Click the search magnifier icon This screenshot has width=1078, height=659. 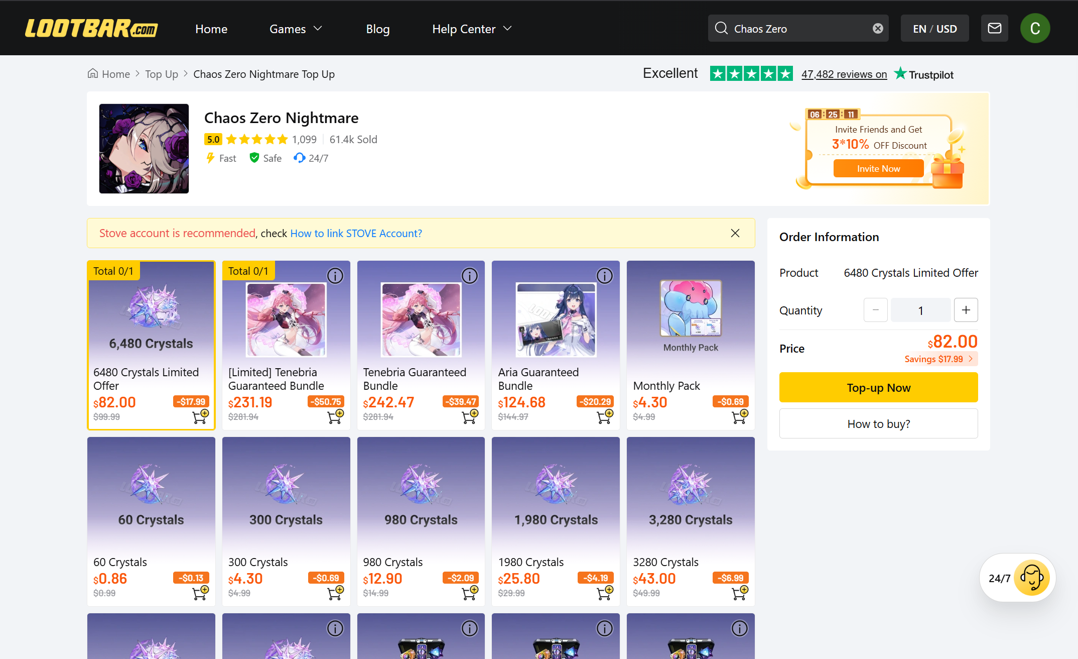pyautogui.click(x=721, y=28)
